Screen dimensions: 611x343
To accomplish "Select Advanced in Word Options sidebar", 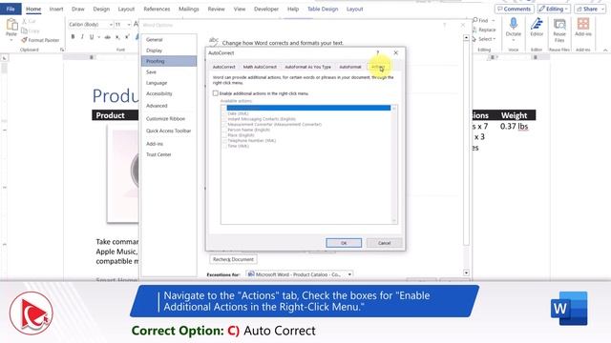I will [x=157, y=106].
